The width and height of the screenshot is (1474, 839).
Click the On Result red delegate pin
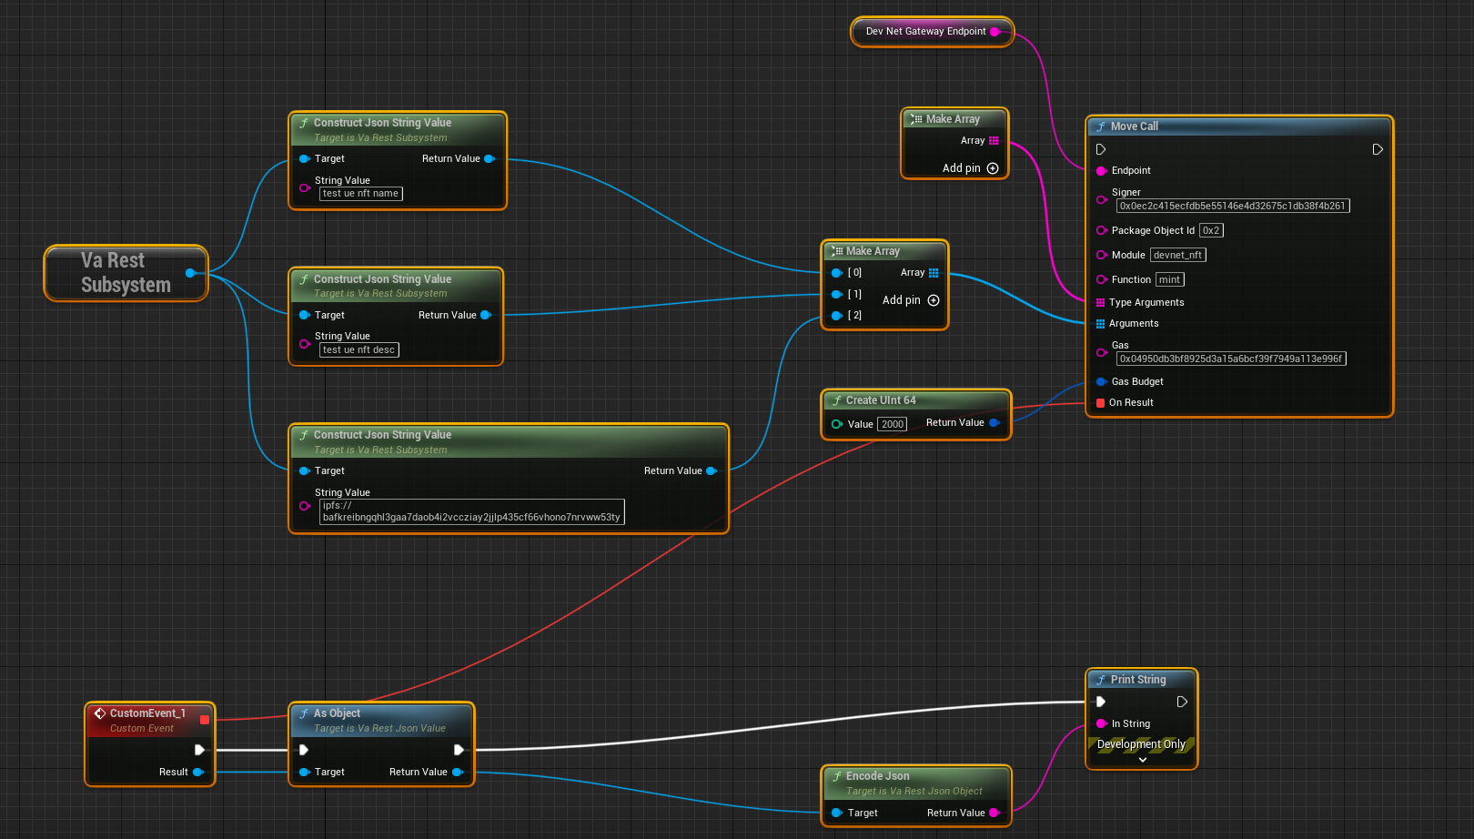coord(1101,402)
